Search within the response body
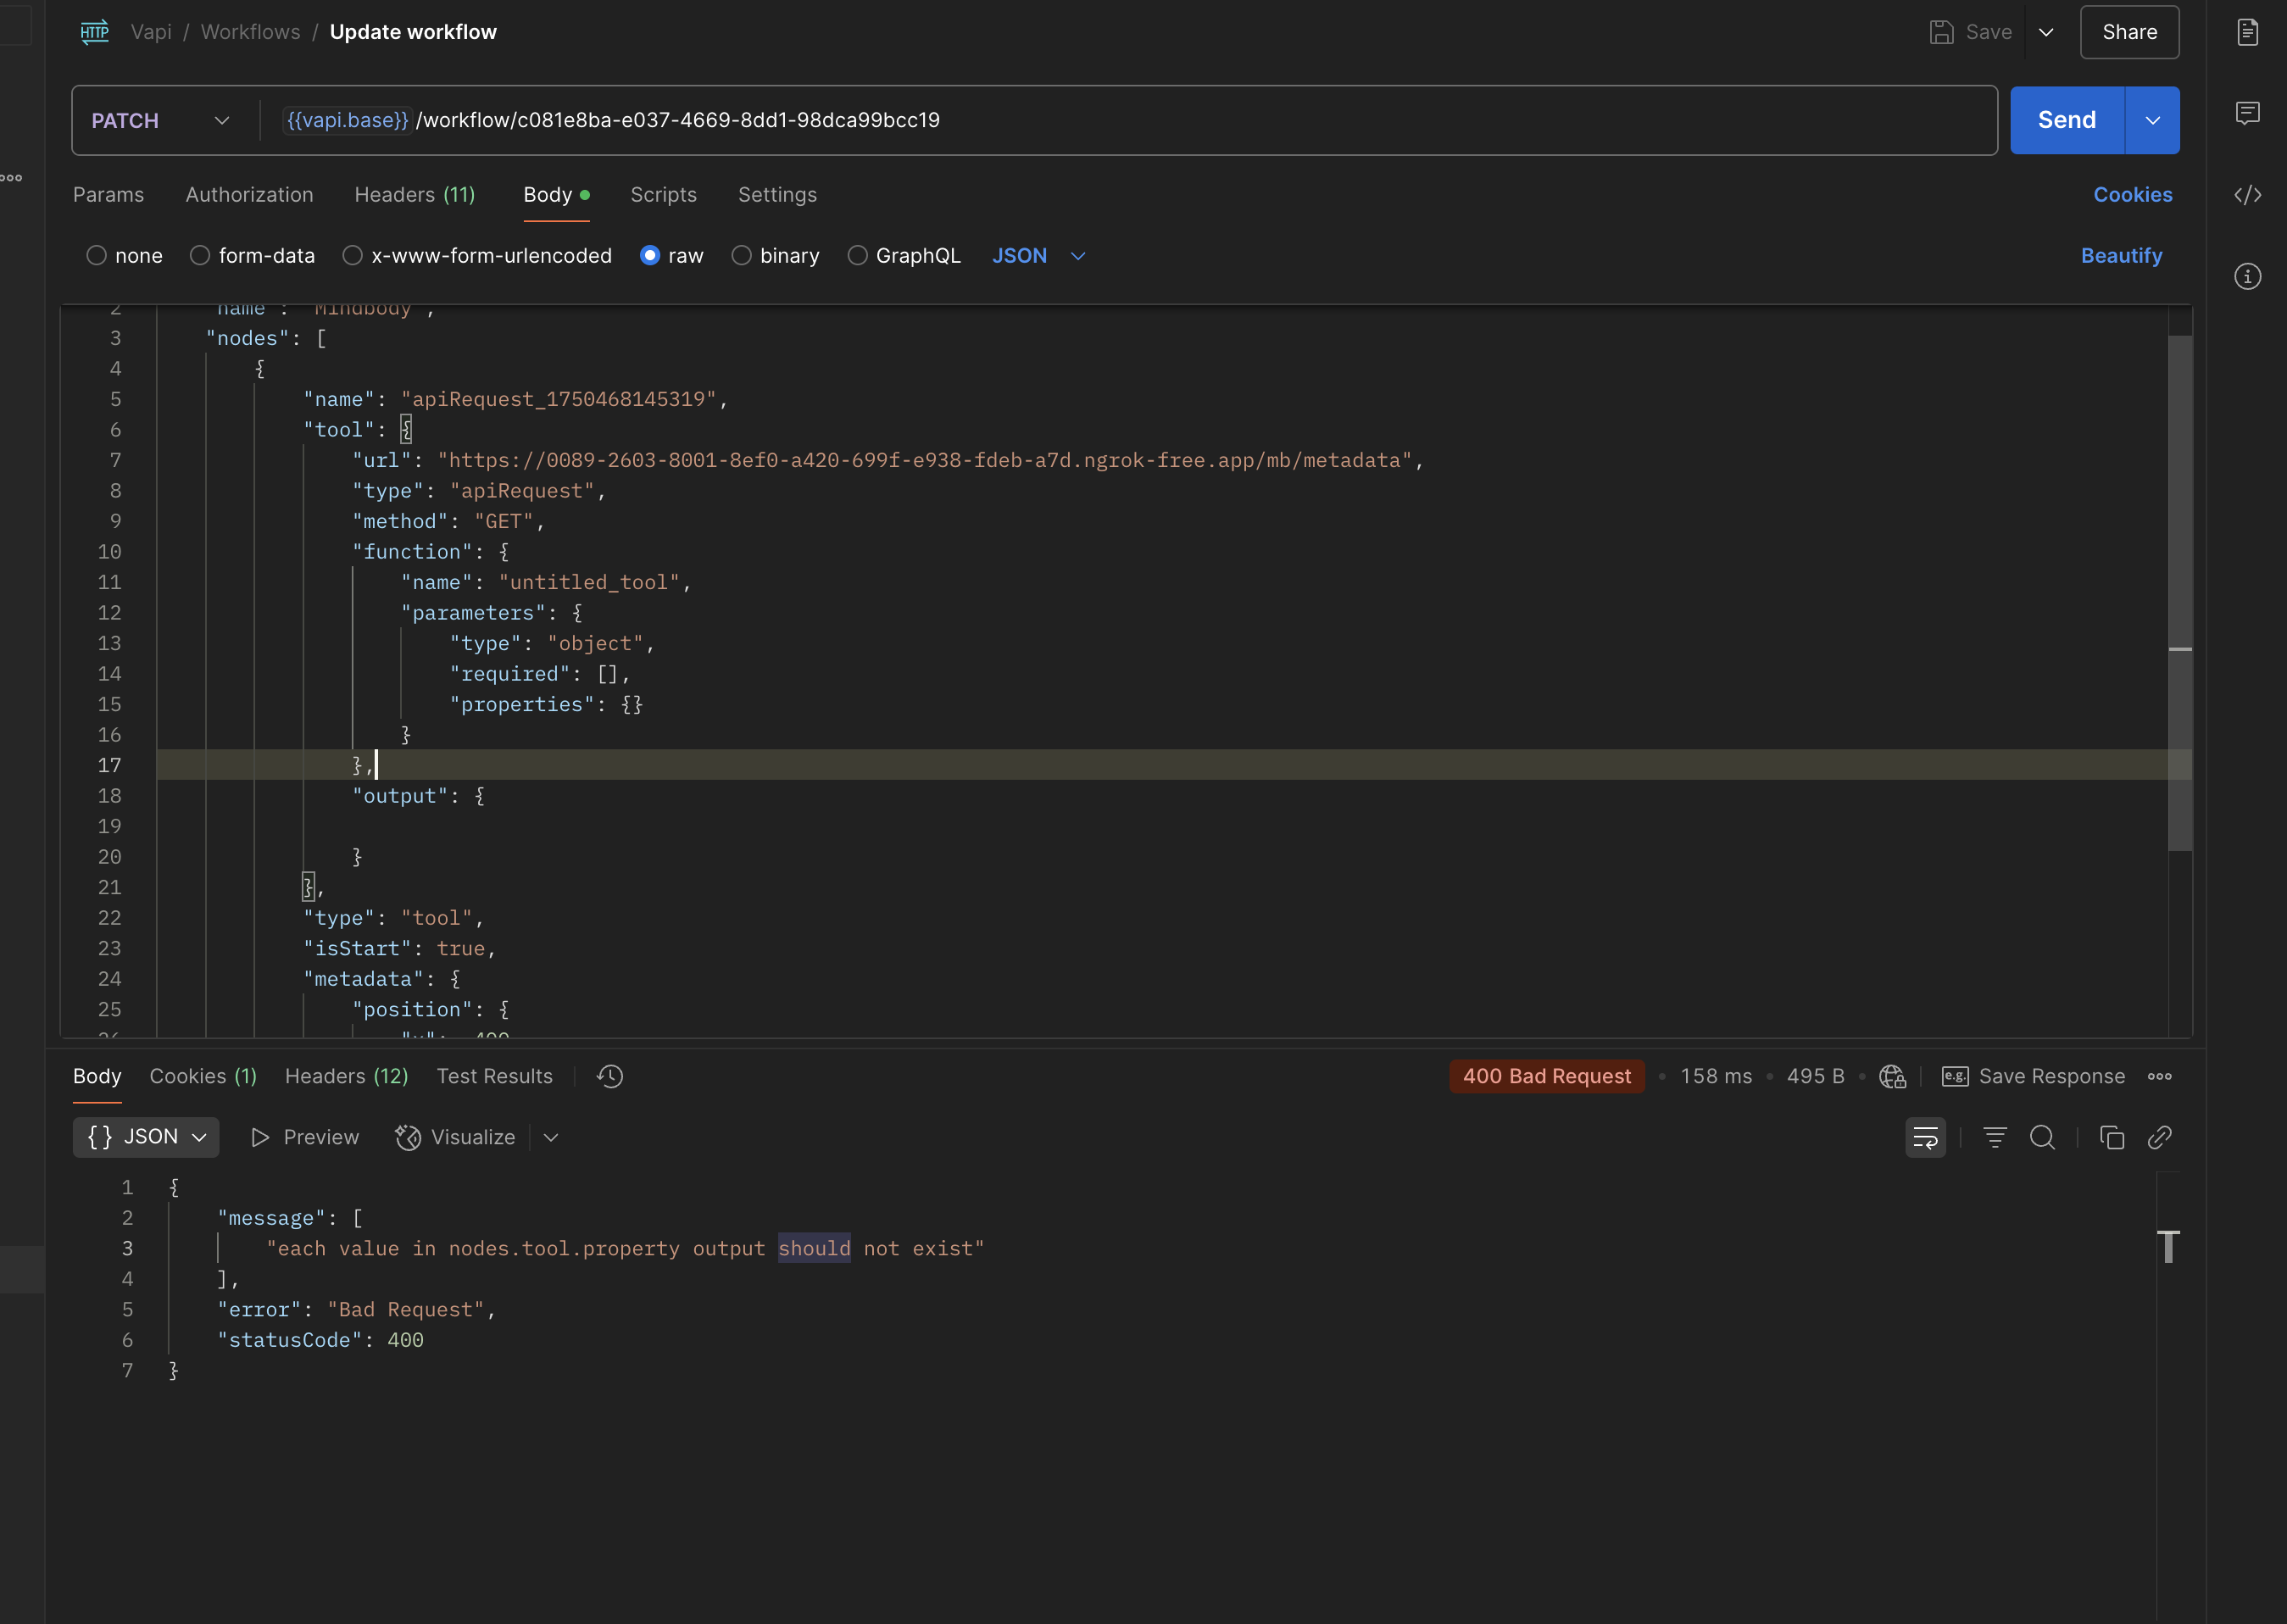The image size is (2287, 1624). click(x=2043, y=1137)
